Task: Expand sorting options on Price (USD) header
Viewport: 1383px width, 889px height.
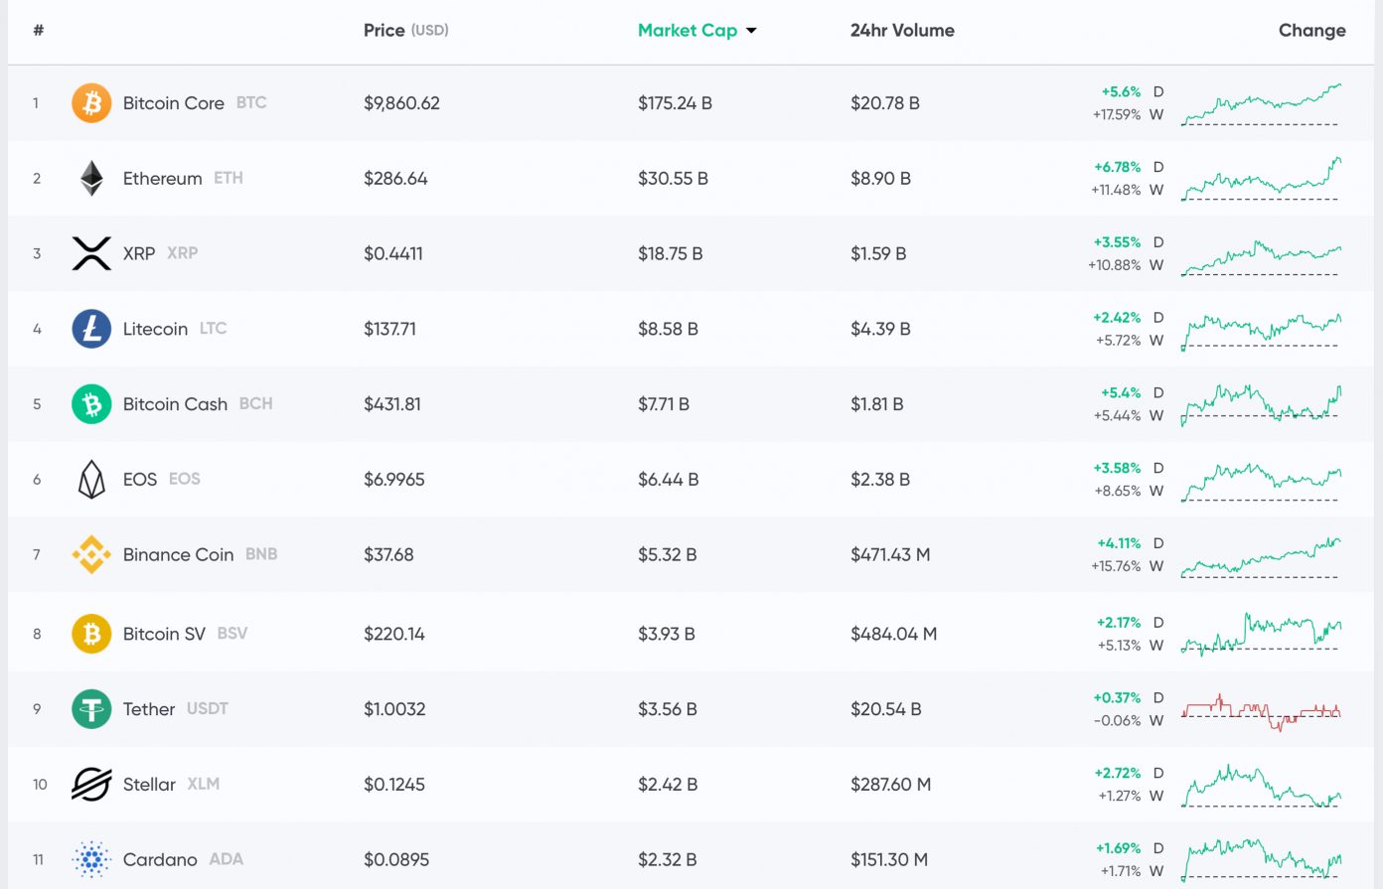Action: (406, 31)
